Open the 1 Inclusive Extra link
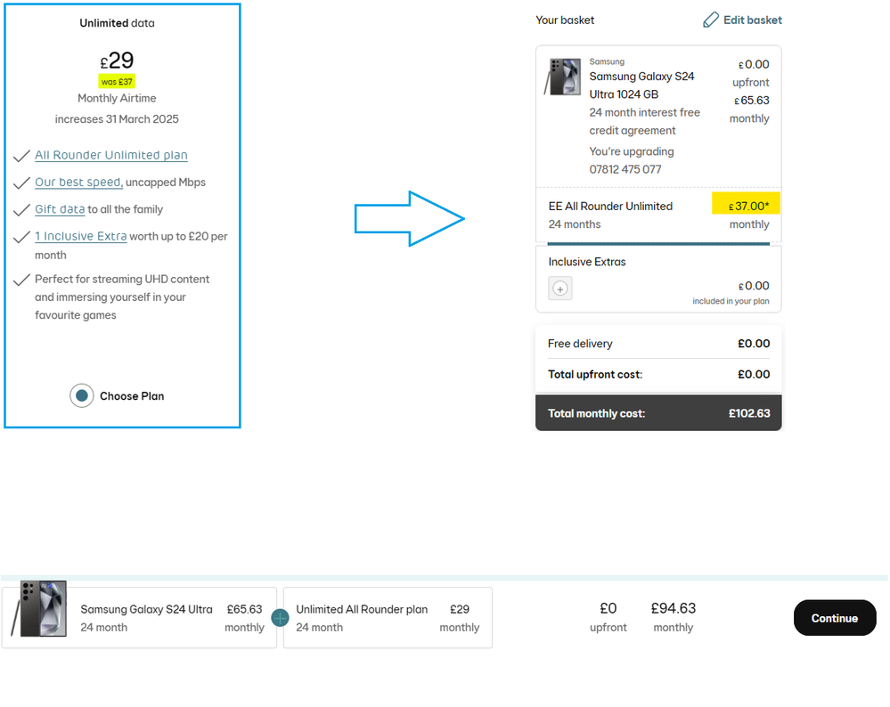Viewport: 890px width, 707px height. [80, 236]
